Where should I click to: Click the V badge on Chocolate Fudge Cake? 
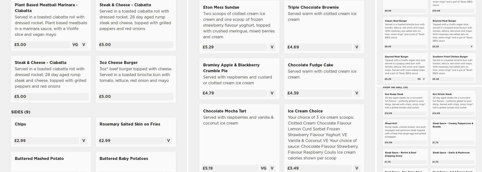[x=357, y=93]
